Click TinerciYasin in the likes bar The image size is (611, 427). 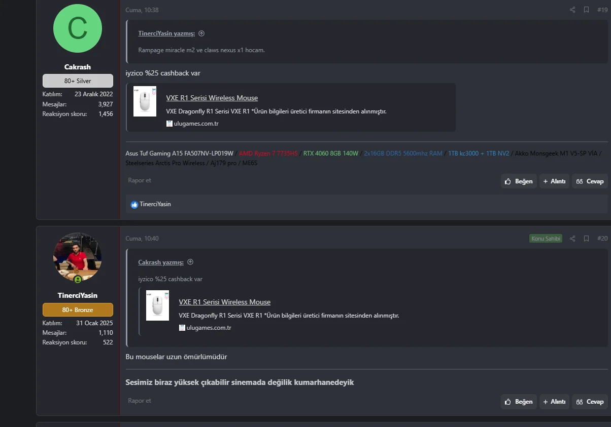pyautogui.click(x=155, y=204)
